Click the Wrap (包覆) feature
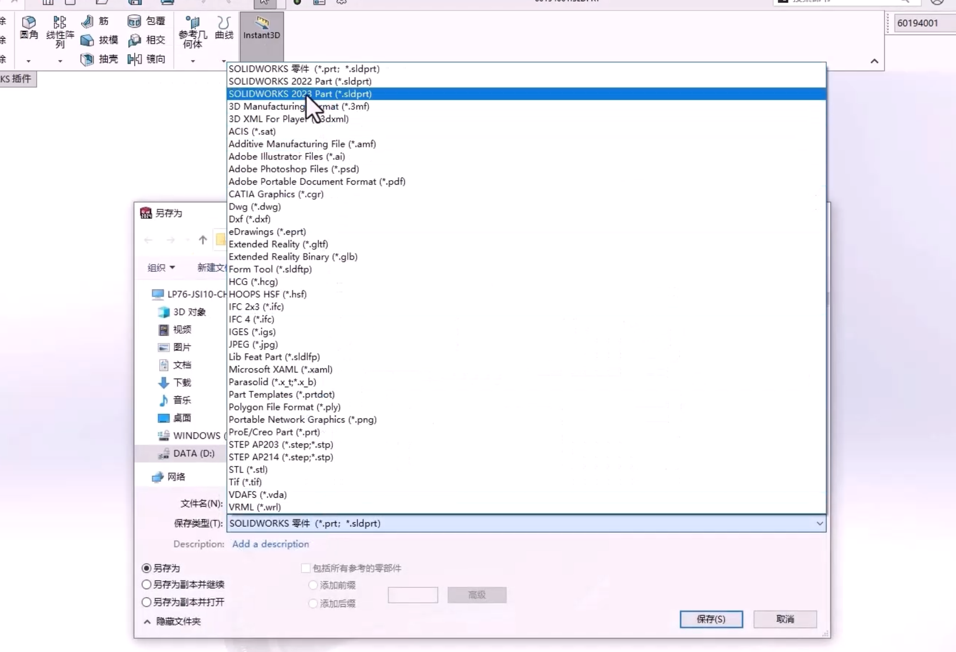 pos(147,22)
